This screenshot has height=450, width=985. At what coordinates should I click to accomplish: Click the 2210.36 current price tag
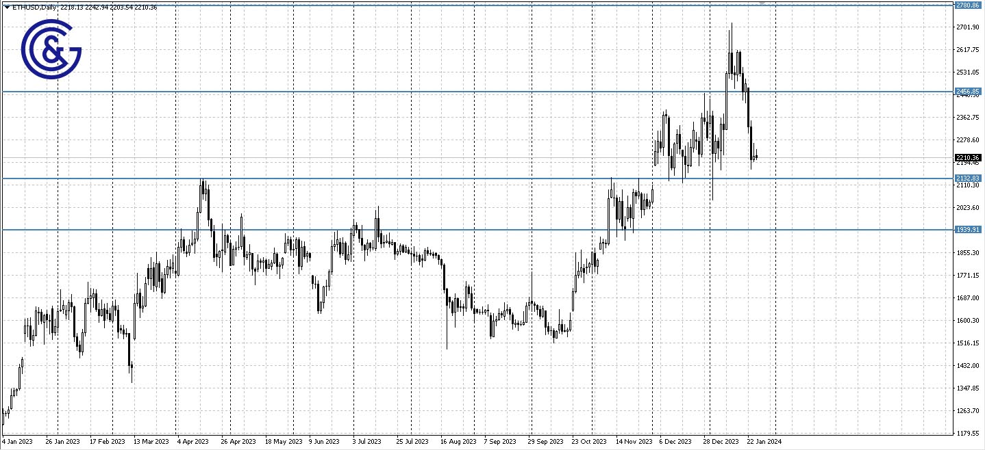point(968,158)
